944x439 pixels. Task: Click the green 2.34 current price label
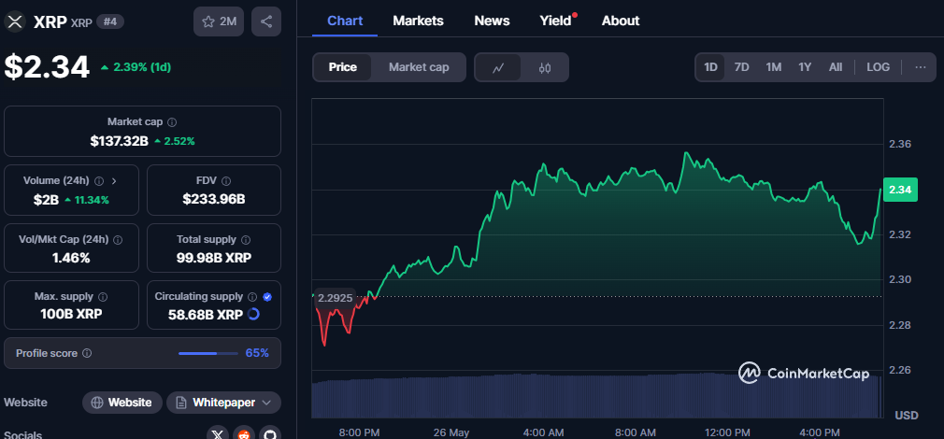point(900,190)
